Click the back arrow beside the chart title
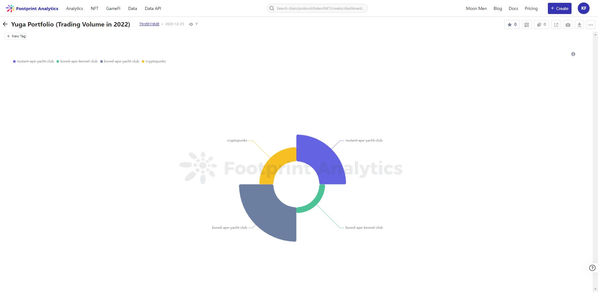The height and width of the screenshot is (292, 598). pos(5,24)
